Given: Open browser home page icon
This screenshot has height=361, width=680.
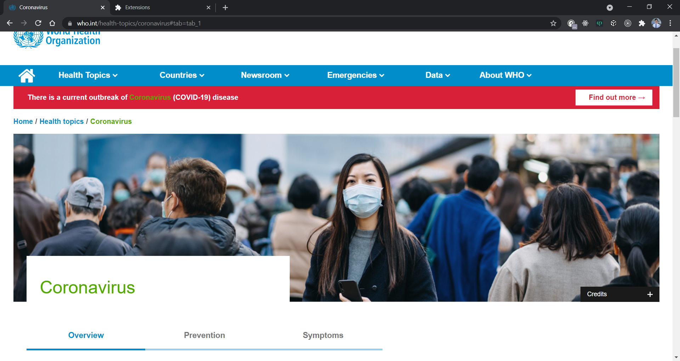Looking at the screenshot, I should click(52, 23).
